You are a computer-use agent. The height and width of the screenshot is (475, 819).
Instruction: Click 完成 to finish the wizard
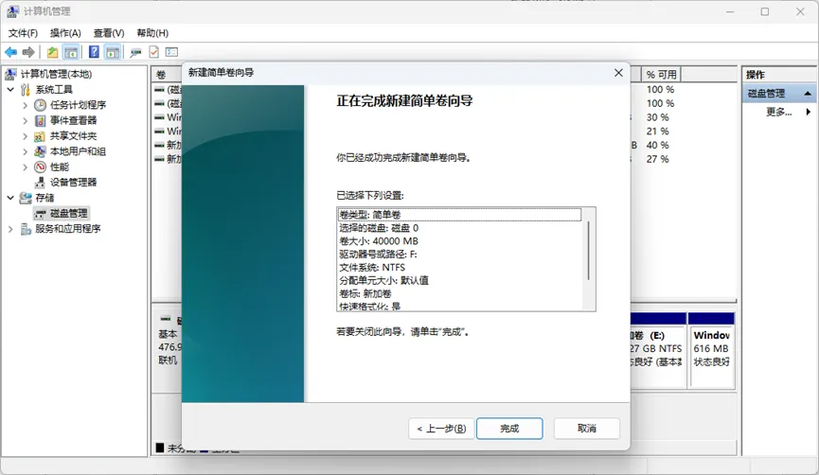point(509,429)
